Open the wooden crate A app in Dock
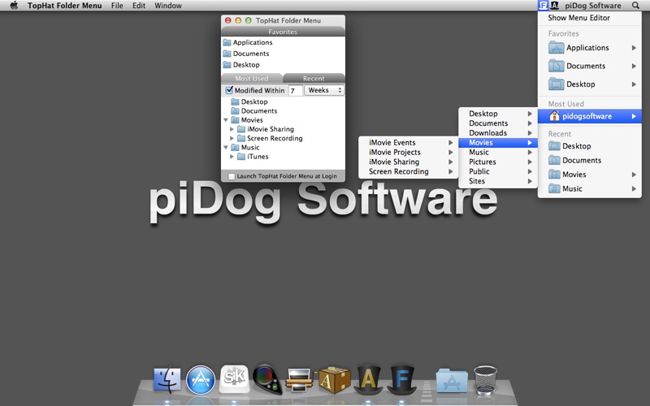 (334, 379)
